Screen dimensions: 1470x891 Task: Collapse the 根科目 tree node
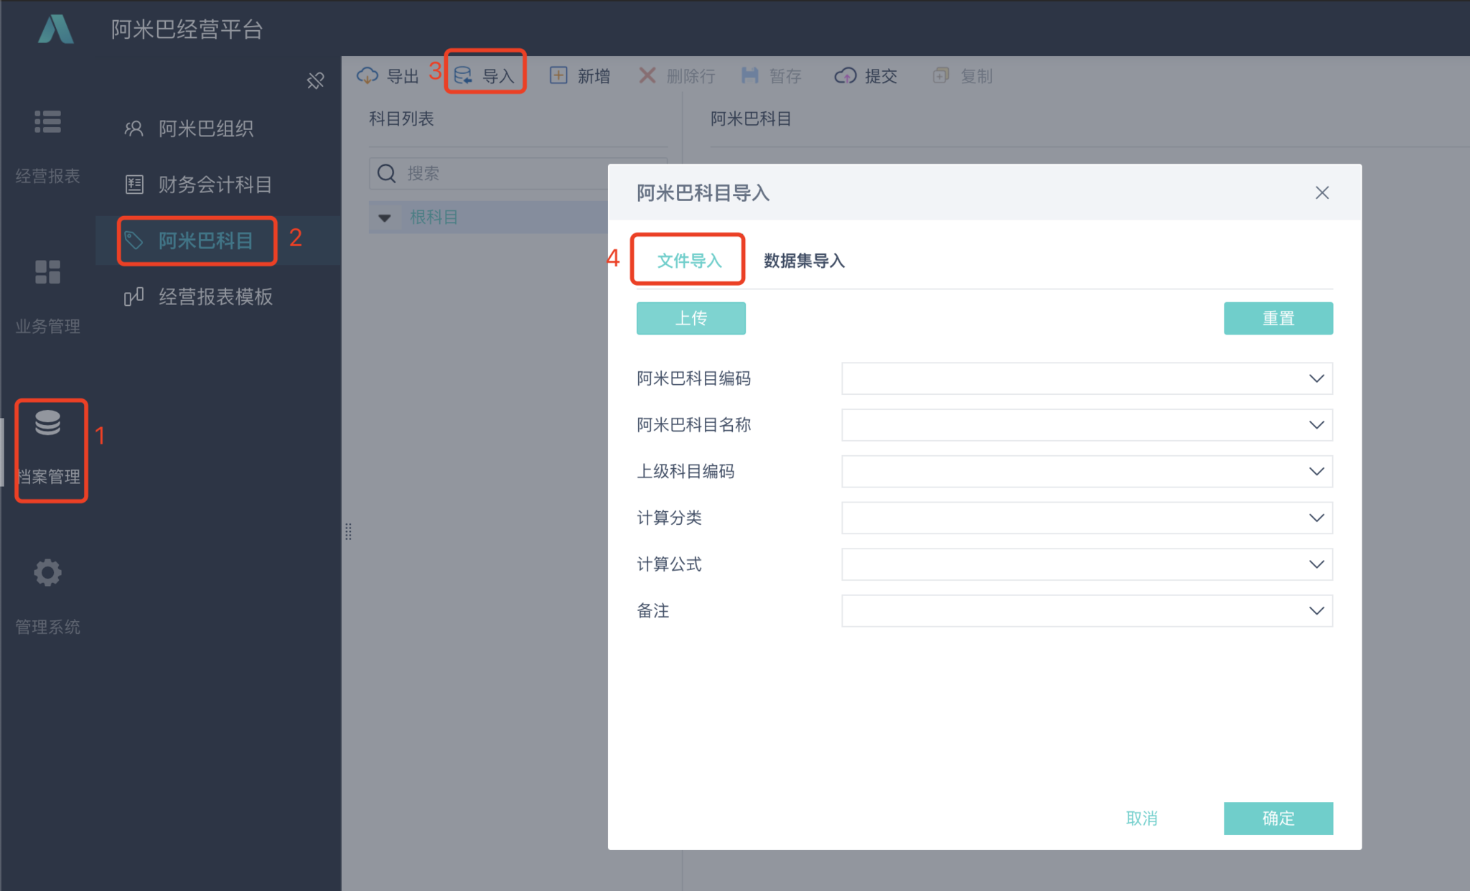pos(385,218)
